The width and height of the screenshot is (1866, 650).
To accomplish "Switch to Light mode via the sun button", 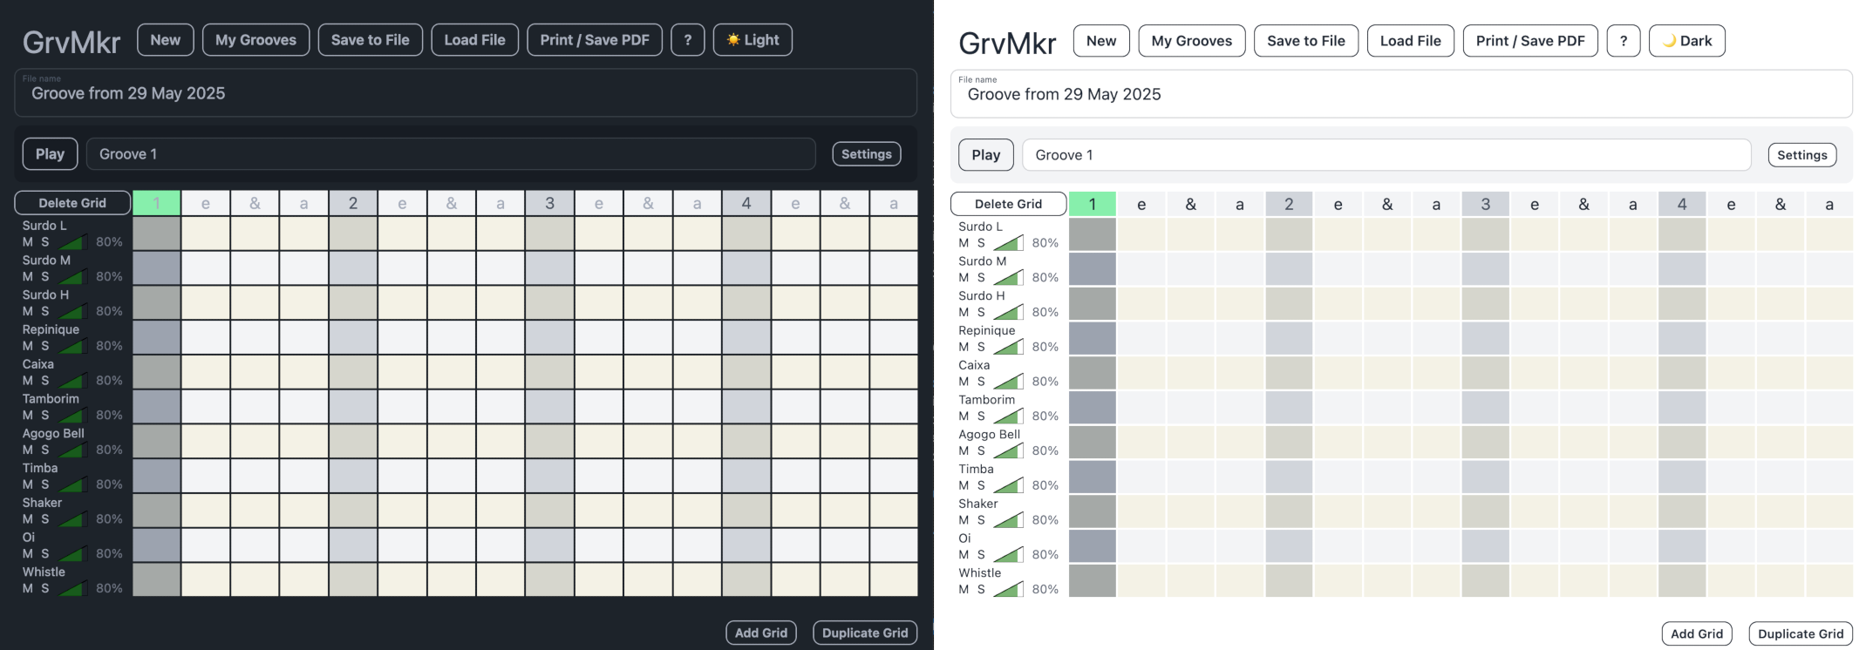I will [x=753, y=40].
